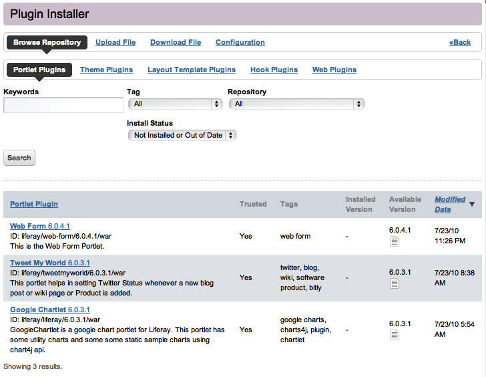Switch to the Theme Plugins tab
This screenshot has width=486, height=377.
click(106, 70)
